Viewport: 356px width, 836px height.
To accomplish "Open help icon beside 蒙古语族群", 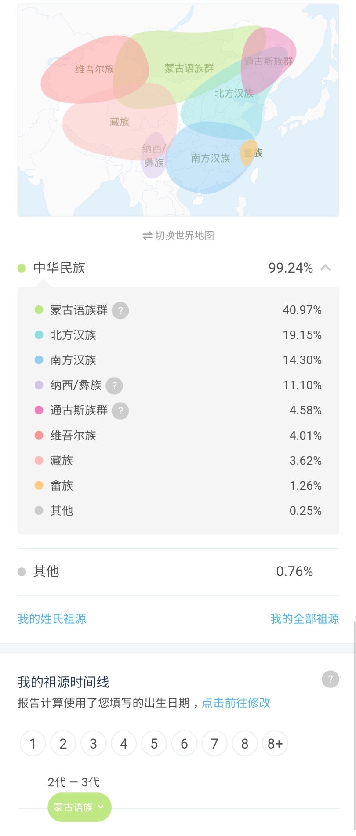I will tap(120, 310).
